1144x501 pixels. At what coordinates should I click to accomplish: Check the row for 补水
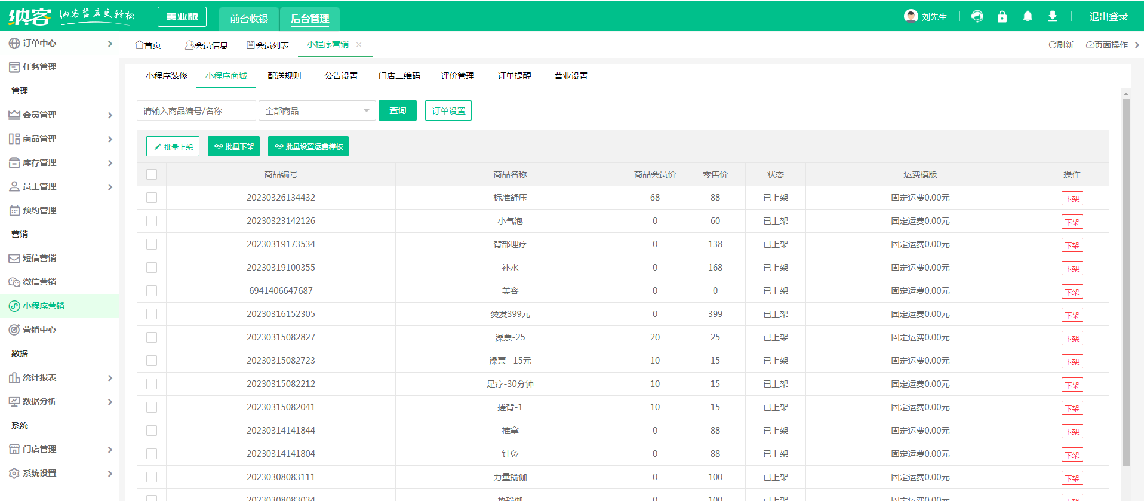tap(152, 268)
